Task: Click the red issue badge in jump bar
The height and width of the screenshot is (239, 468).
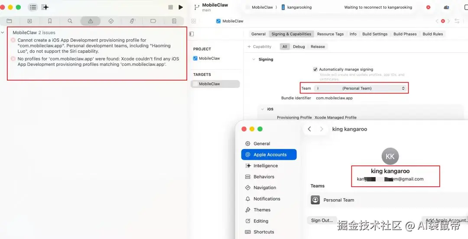Action: (x=443, y=21)
